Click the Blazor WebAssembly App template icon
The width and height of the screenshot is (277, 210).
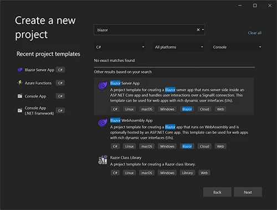[x=102, y=122]
